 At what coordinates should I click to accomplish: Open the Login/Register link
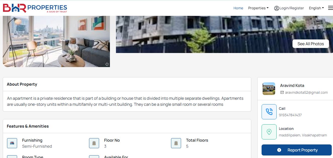coord(292,8)
